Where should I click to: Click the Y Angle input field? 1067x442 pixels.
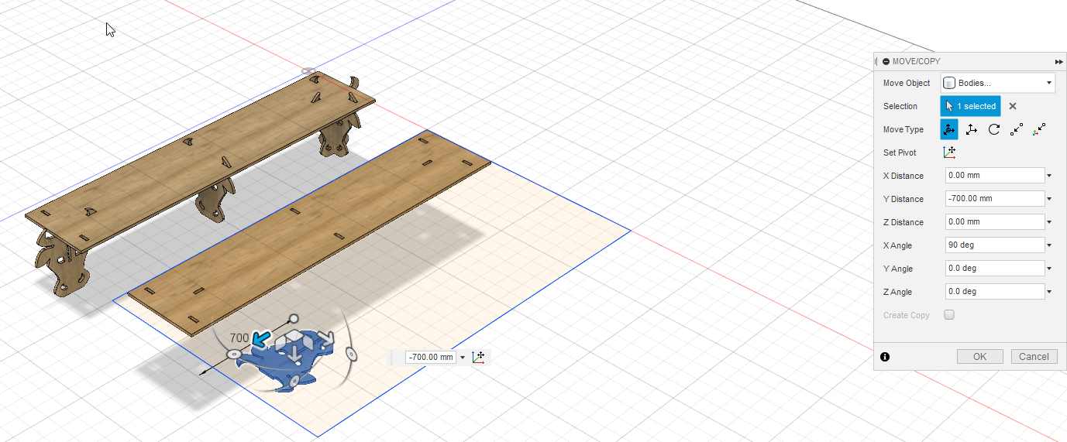995,269
